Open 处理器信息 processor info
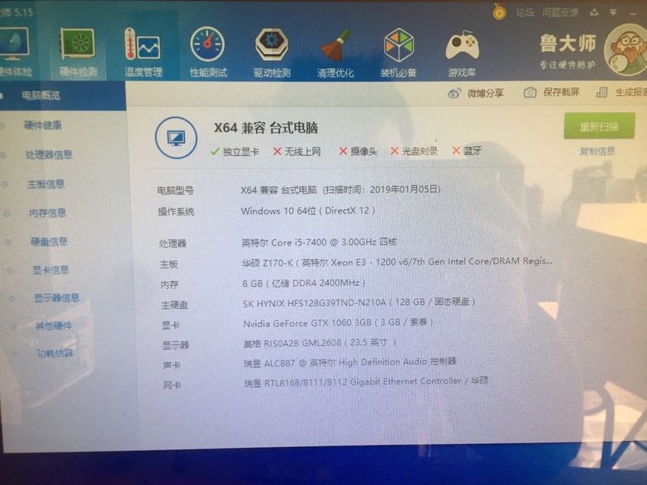 49,155
